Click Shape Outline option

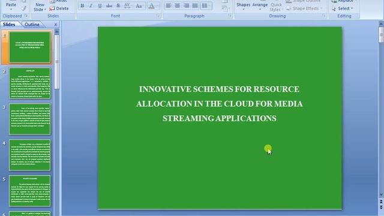(x=304, y=1)
